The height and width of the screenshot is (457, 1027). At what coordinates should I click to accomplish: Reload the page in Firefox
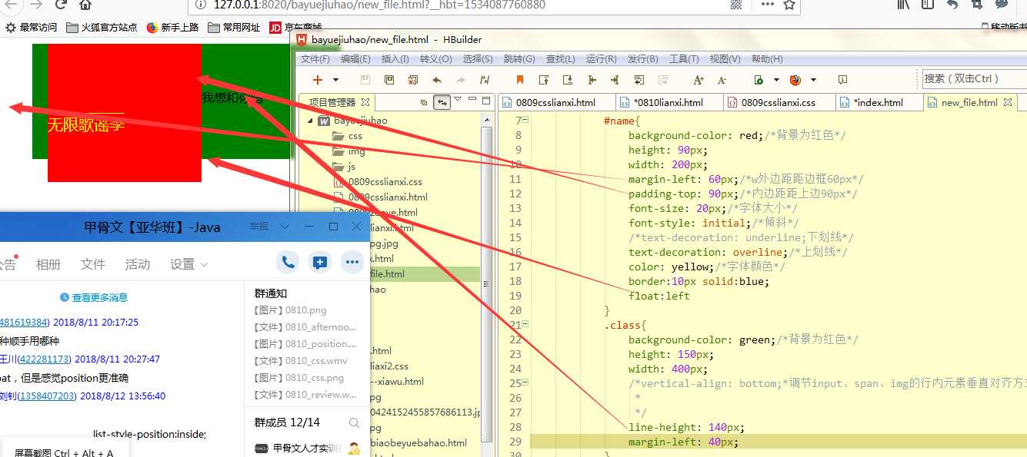(x=62, y=5)
